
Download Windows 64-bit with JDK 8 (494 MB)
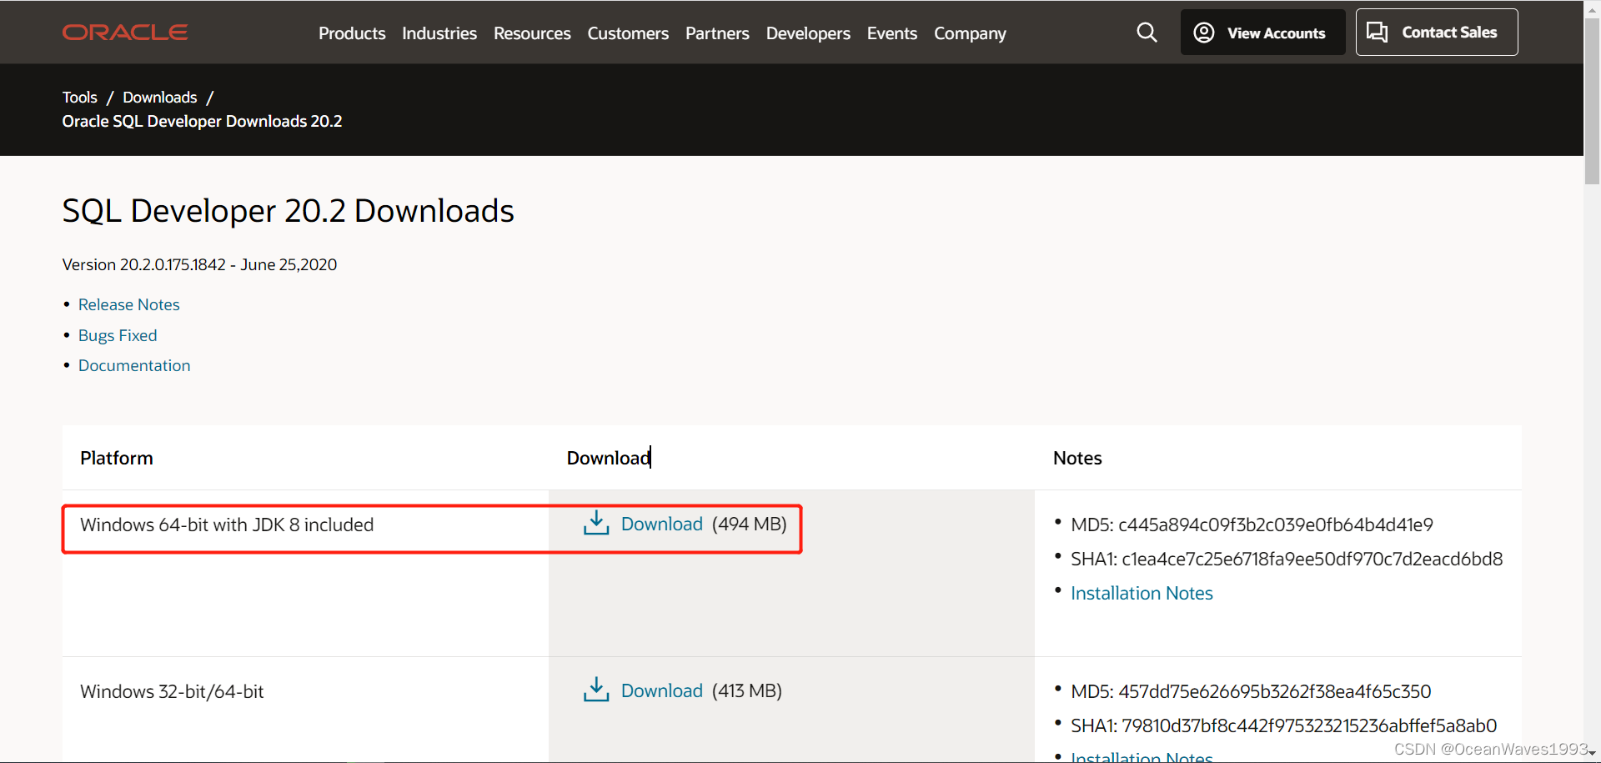point(662,524)
